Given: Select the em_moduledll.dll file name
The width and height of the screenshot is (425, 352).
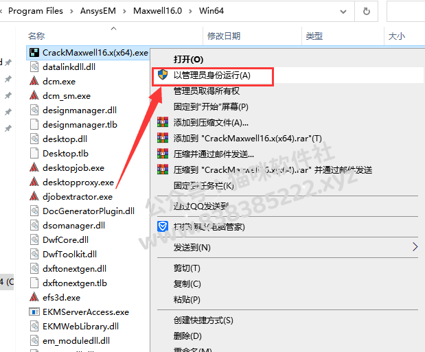Looking at the screenshot, I should tap(76, 340).
